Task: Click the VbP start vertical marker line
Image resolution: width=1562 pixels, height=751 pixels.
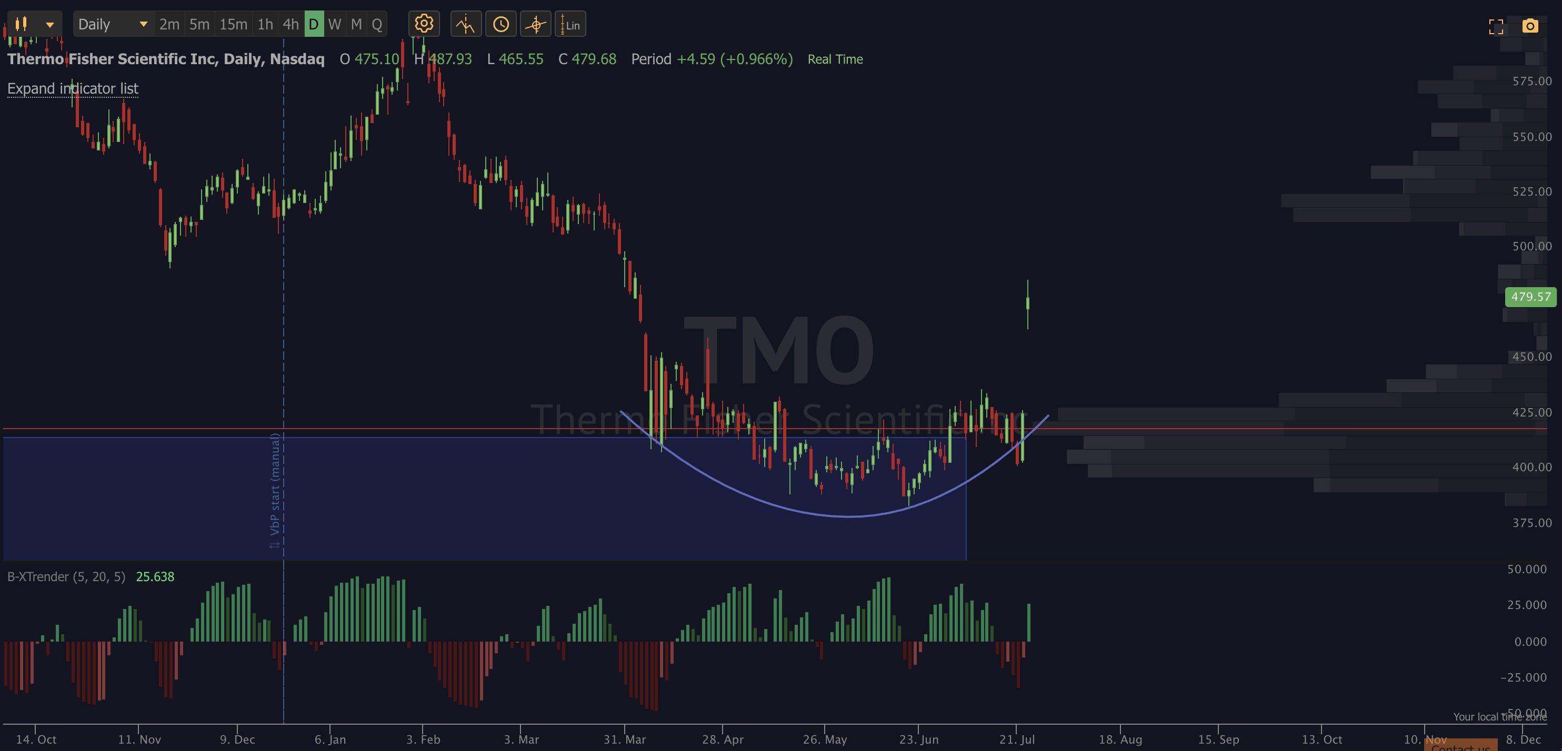Action: 283,382
